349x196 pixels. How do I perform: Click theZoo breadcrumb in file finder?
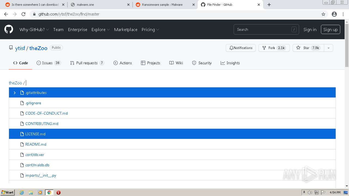coord(15,83)
